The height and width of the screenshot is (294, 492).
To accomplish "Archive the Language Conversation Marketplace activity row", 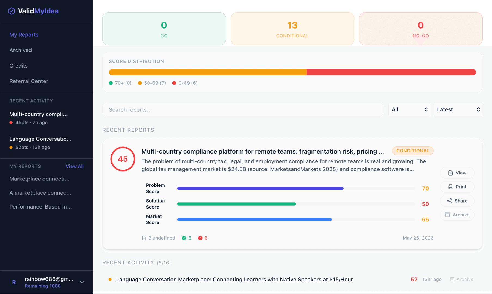I will (462, 279).
